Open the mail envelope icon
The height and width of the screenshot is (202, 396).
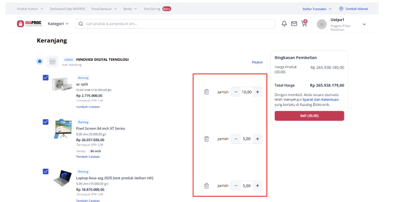click(294, 24)
